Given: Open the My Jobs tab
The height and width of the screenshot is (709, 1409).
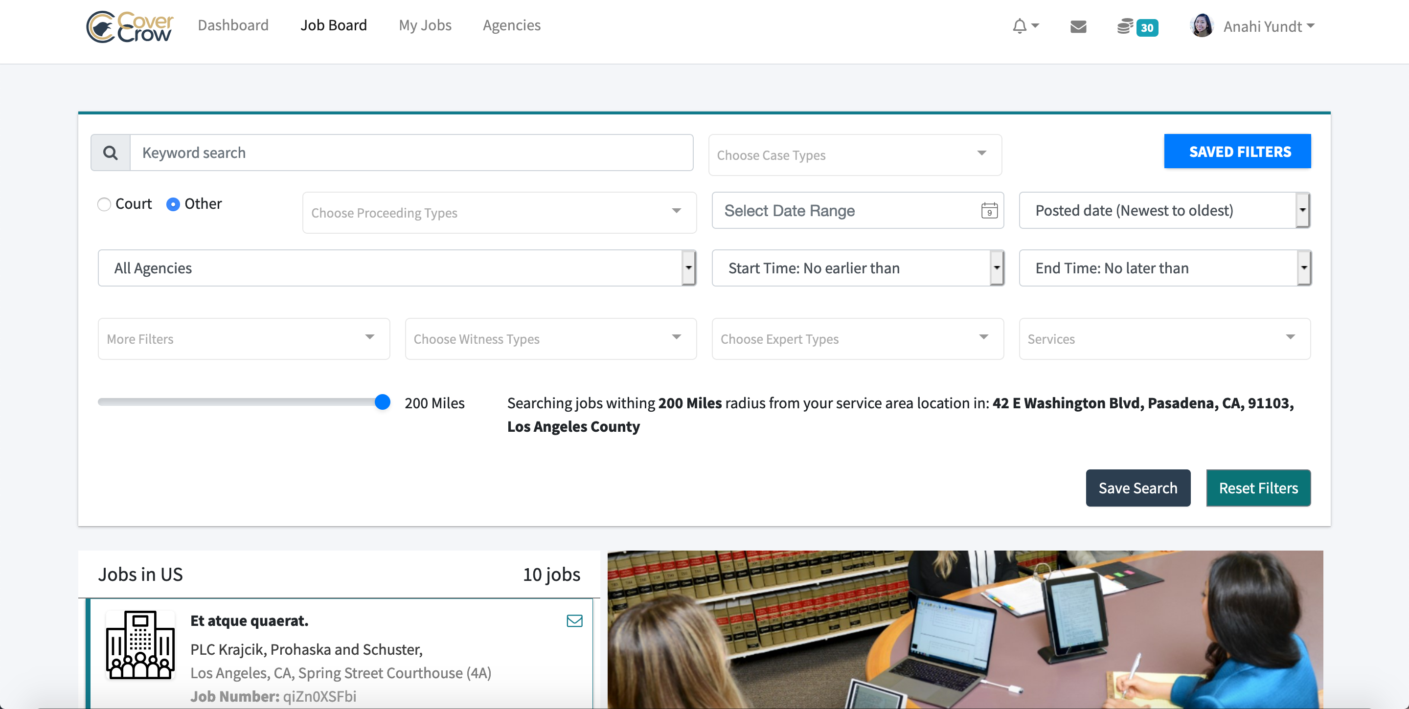Looking at the screenshot, I should [x=425, y=25].
